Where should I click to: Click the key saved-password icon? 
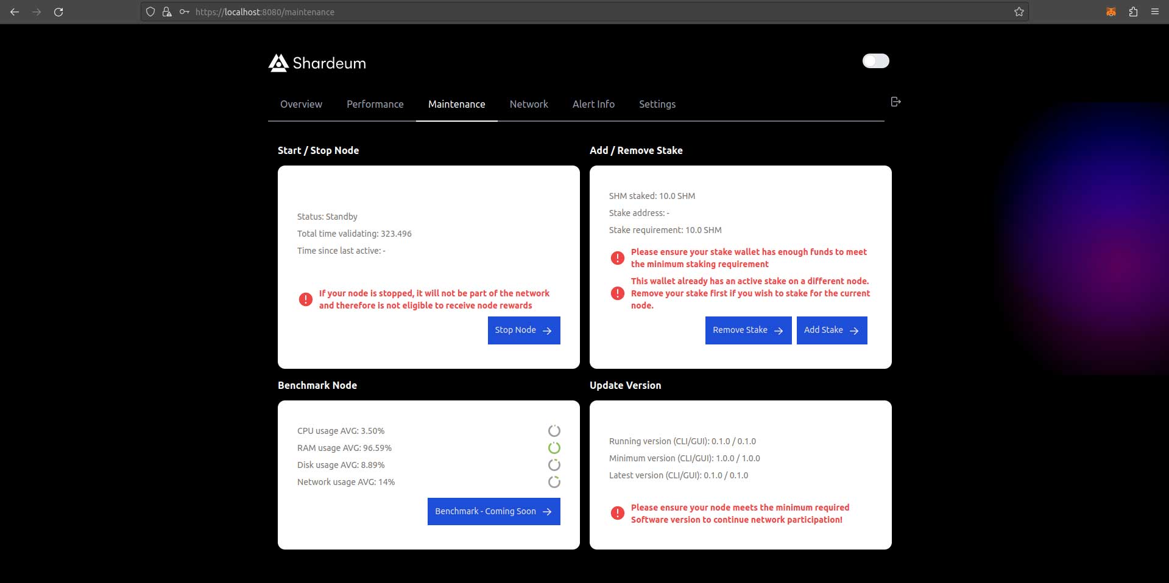[x=184, y=12]
